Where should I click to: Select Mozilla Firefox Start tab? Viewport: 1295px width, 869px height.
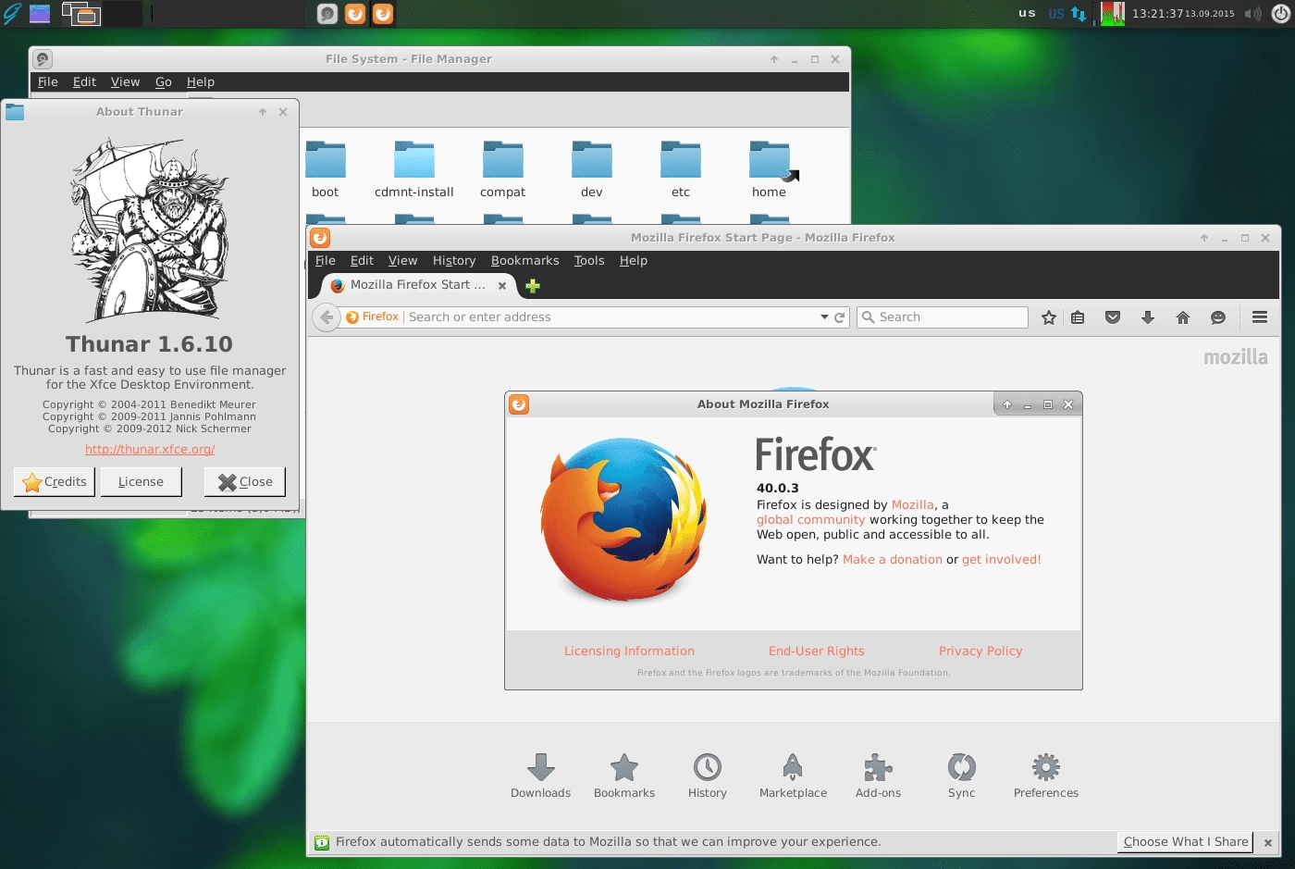419,285
